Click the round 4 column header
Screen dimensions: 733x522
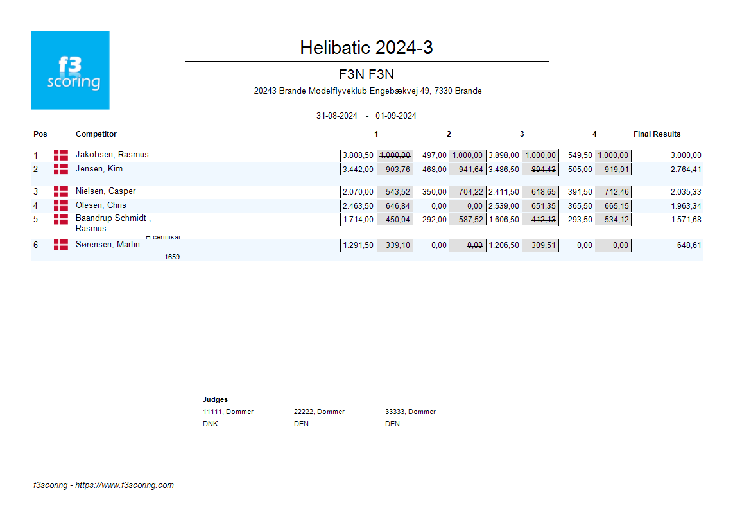coord(594,134)
